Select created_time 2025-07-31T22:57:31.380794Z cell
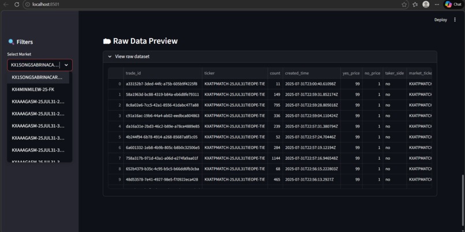Screen dimensions: 465x232 click(312, 126)
